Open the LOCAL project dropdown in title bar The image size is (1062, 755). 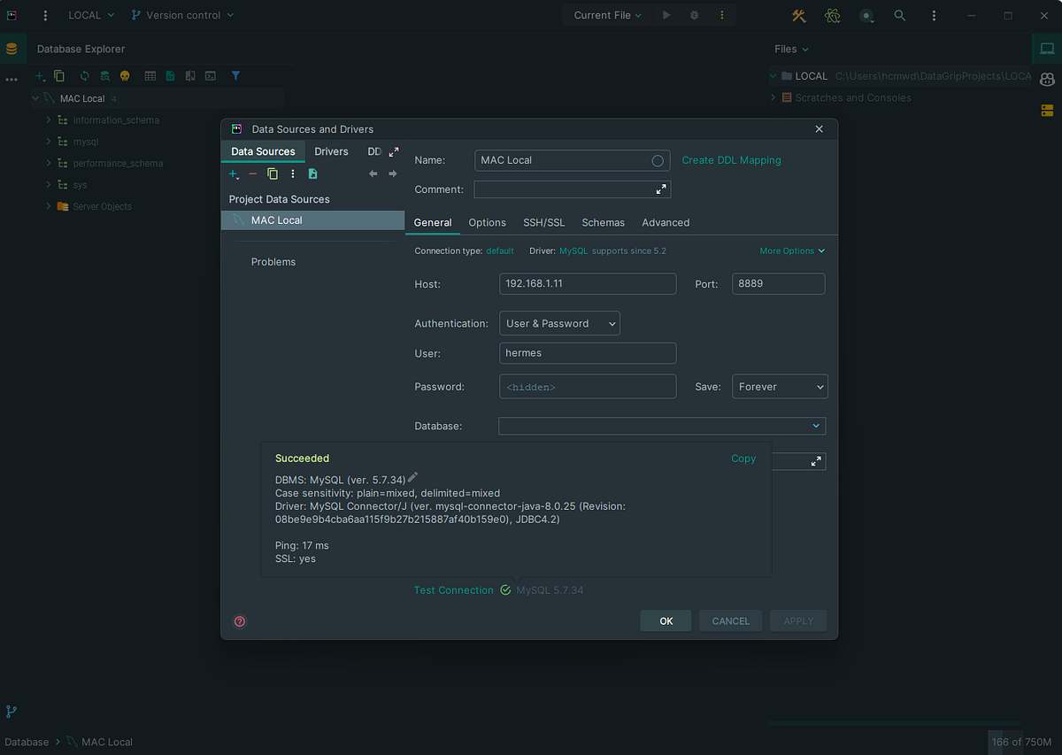pyautogui.click(x=91, y=15)
